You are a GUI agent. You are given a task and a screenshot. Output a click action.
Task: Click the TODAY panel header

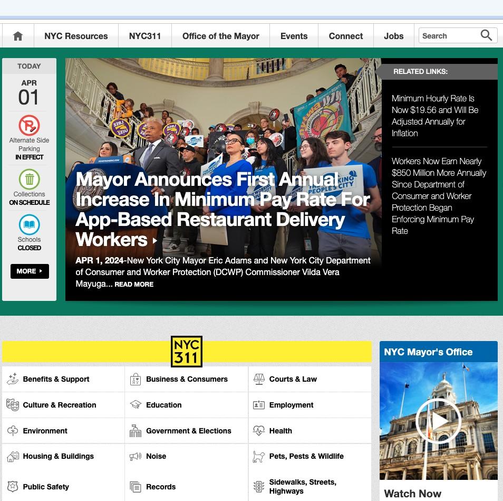pos(29,66)
